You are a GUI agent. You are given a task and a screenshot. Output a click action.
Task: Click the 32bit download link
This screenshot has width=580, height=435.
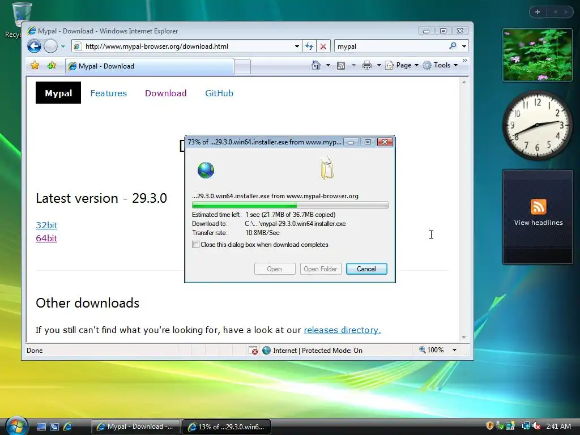pos(46,225)
